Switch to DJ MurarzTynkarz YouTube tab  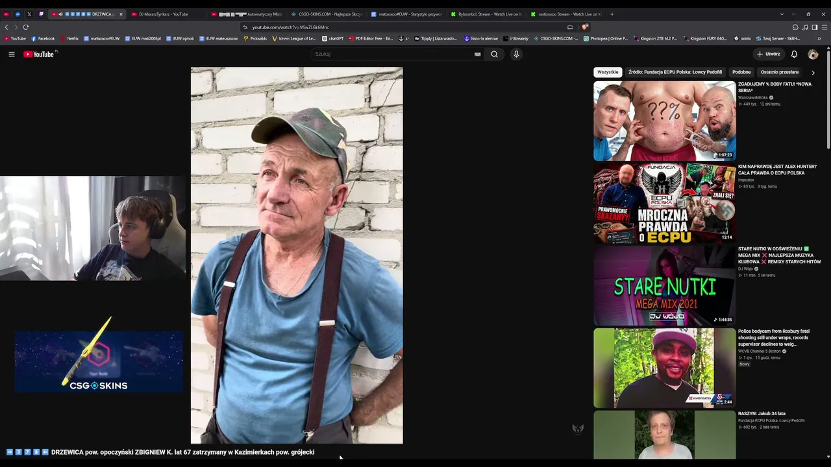point(166,14)
